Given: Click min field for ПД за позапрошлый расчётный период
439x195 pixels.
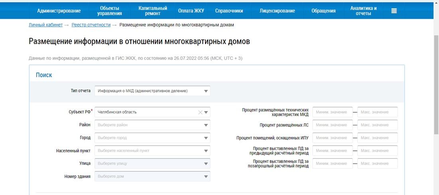Looking at the screenshot, I should pyautogui.click(x=333, y=164).
